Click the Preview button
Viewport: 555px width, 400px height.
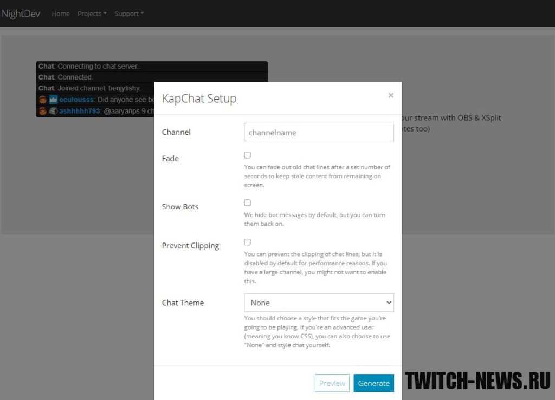pos(332,383)
